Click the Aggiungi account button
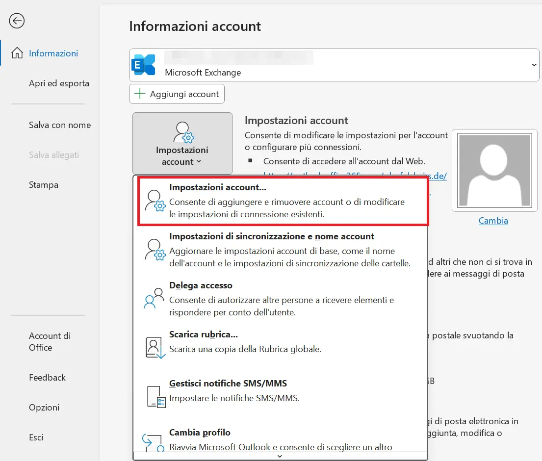Screen dimensions: 542x461 coord(177,94)
